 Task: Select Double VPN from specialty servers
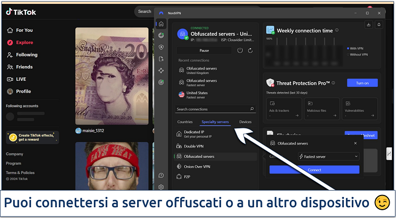tap(193, 146)
